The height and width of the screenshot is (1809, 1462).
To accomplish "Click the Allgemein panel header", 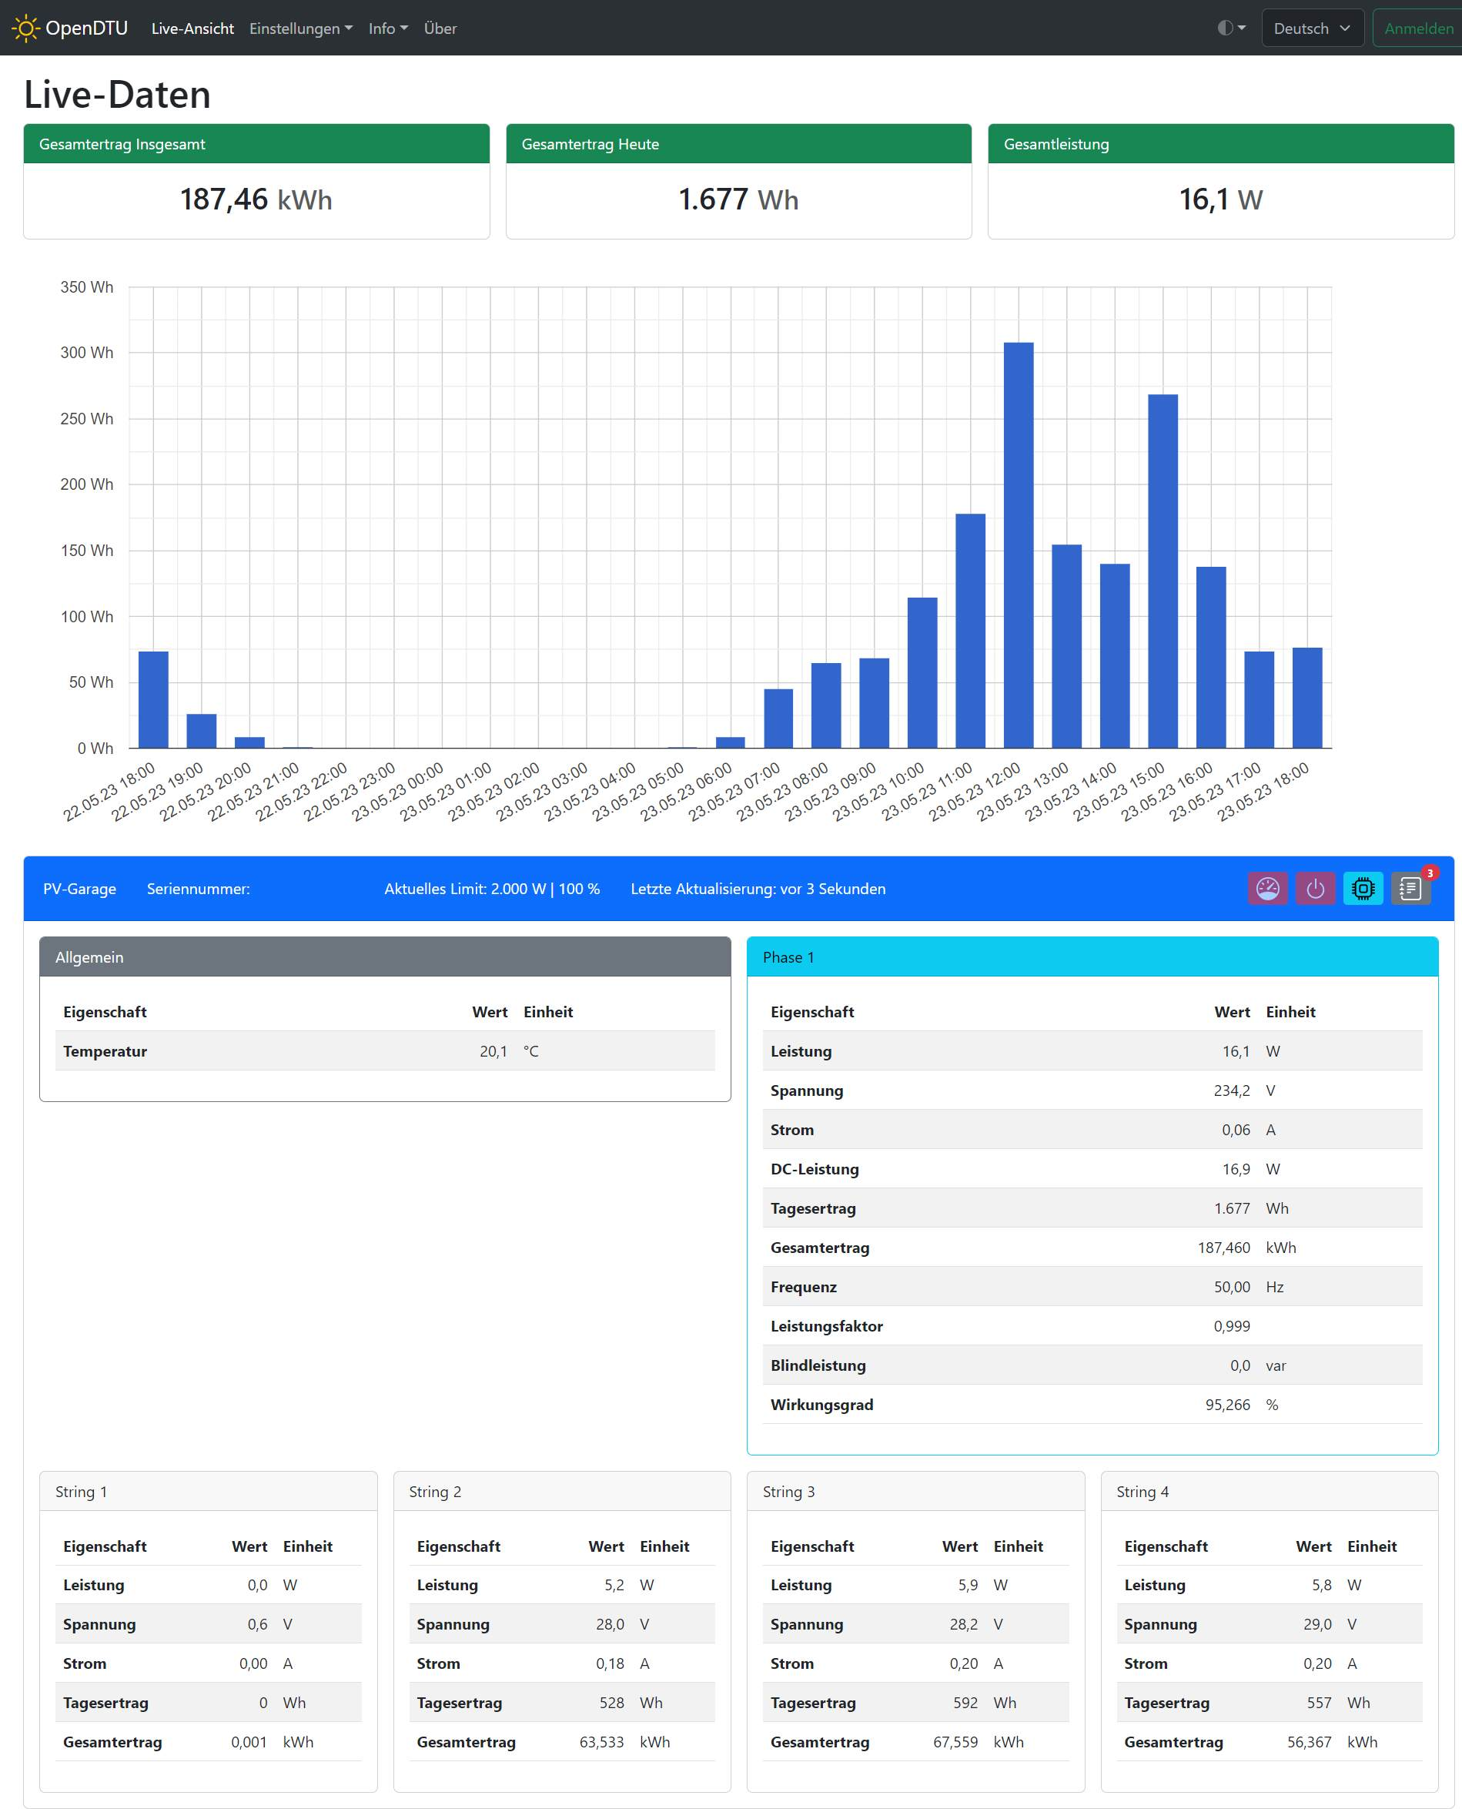I will tap(384, 956).
